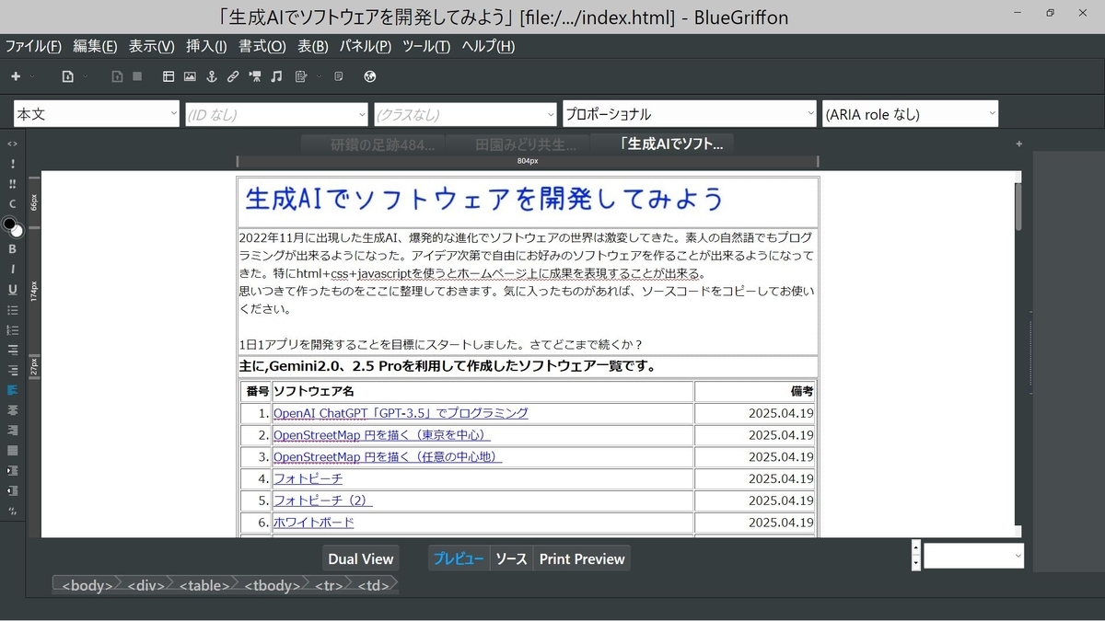Open the OpenAI ChatGPT「GPT-3.5」でプログラミング link

(x=401, y=413)
